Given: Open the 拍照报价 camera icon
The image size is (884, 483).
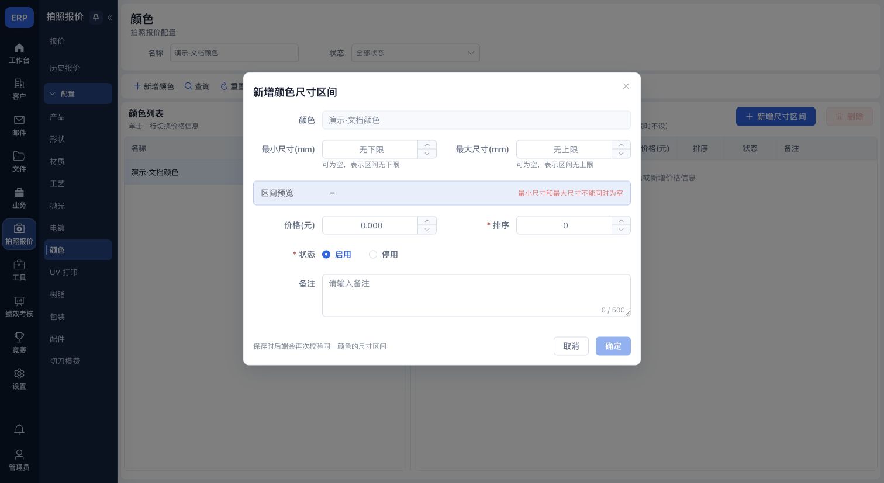Looking at the screenshot, I should (x=19, y=229).
